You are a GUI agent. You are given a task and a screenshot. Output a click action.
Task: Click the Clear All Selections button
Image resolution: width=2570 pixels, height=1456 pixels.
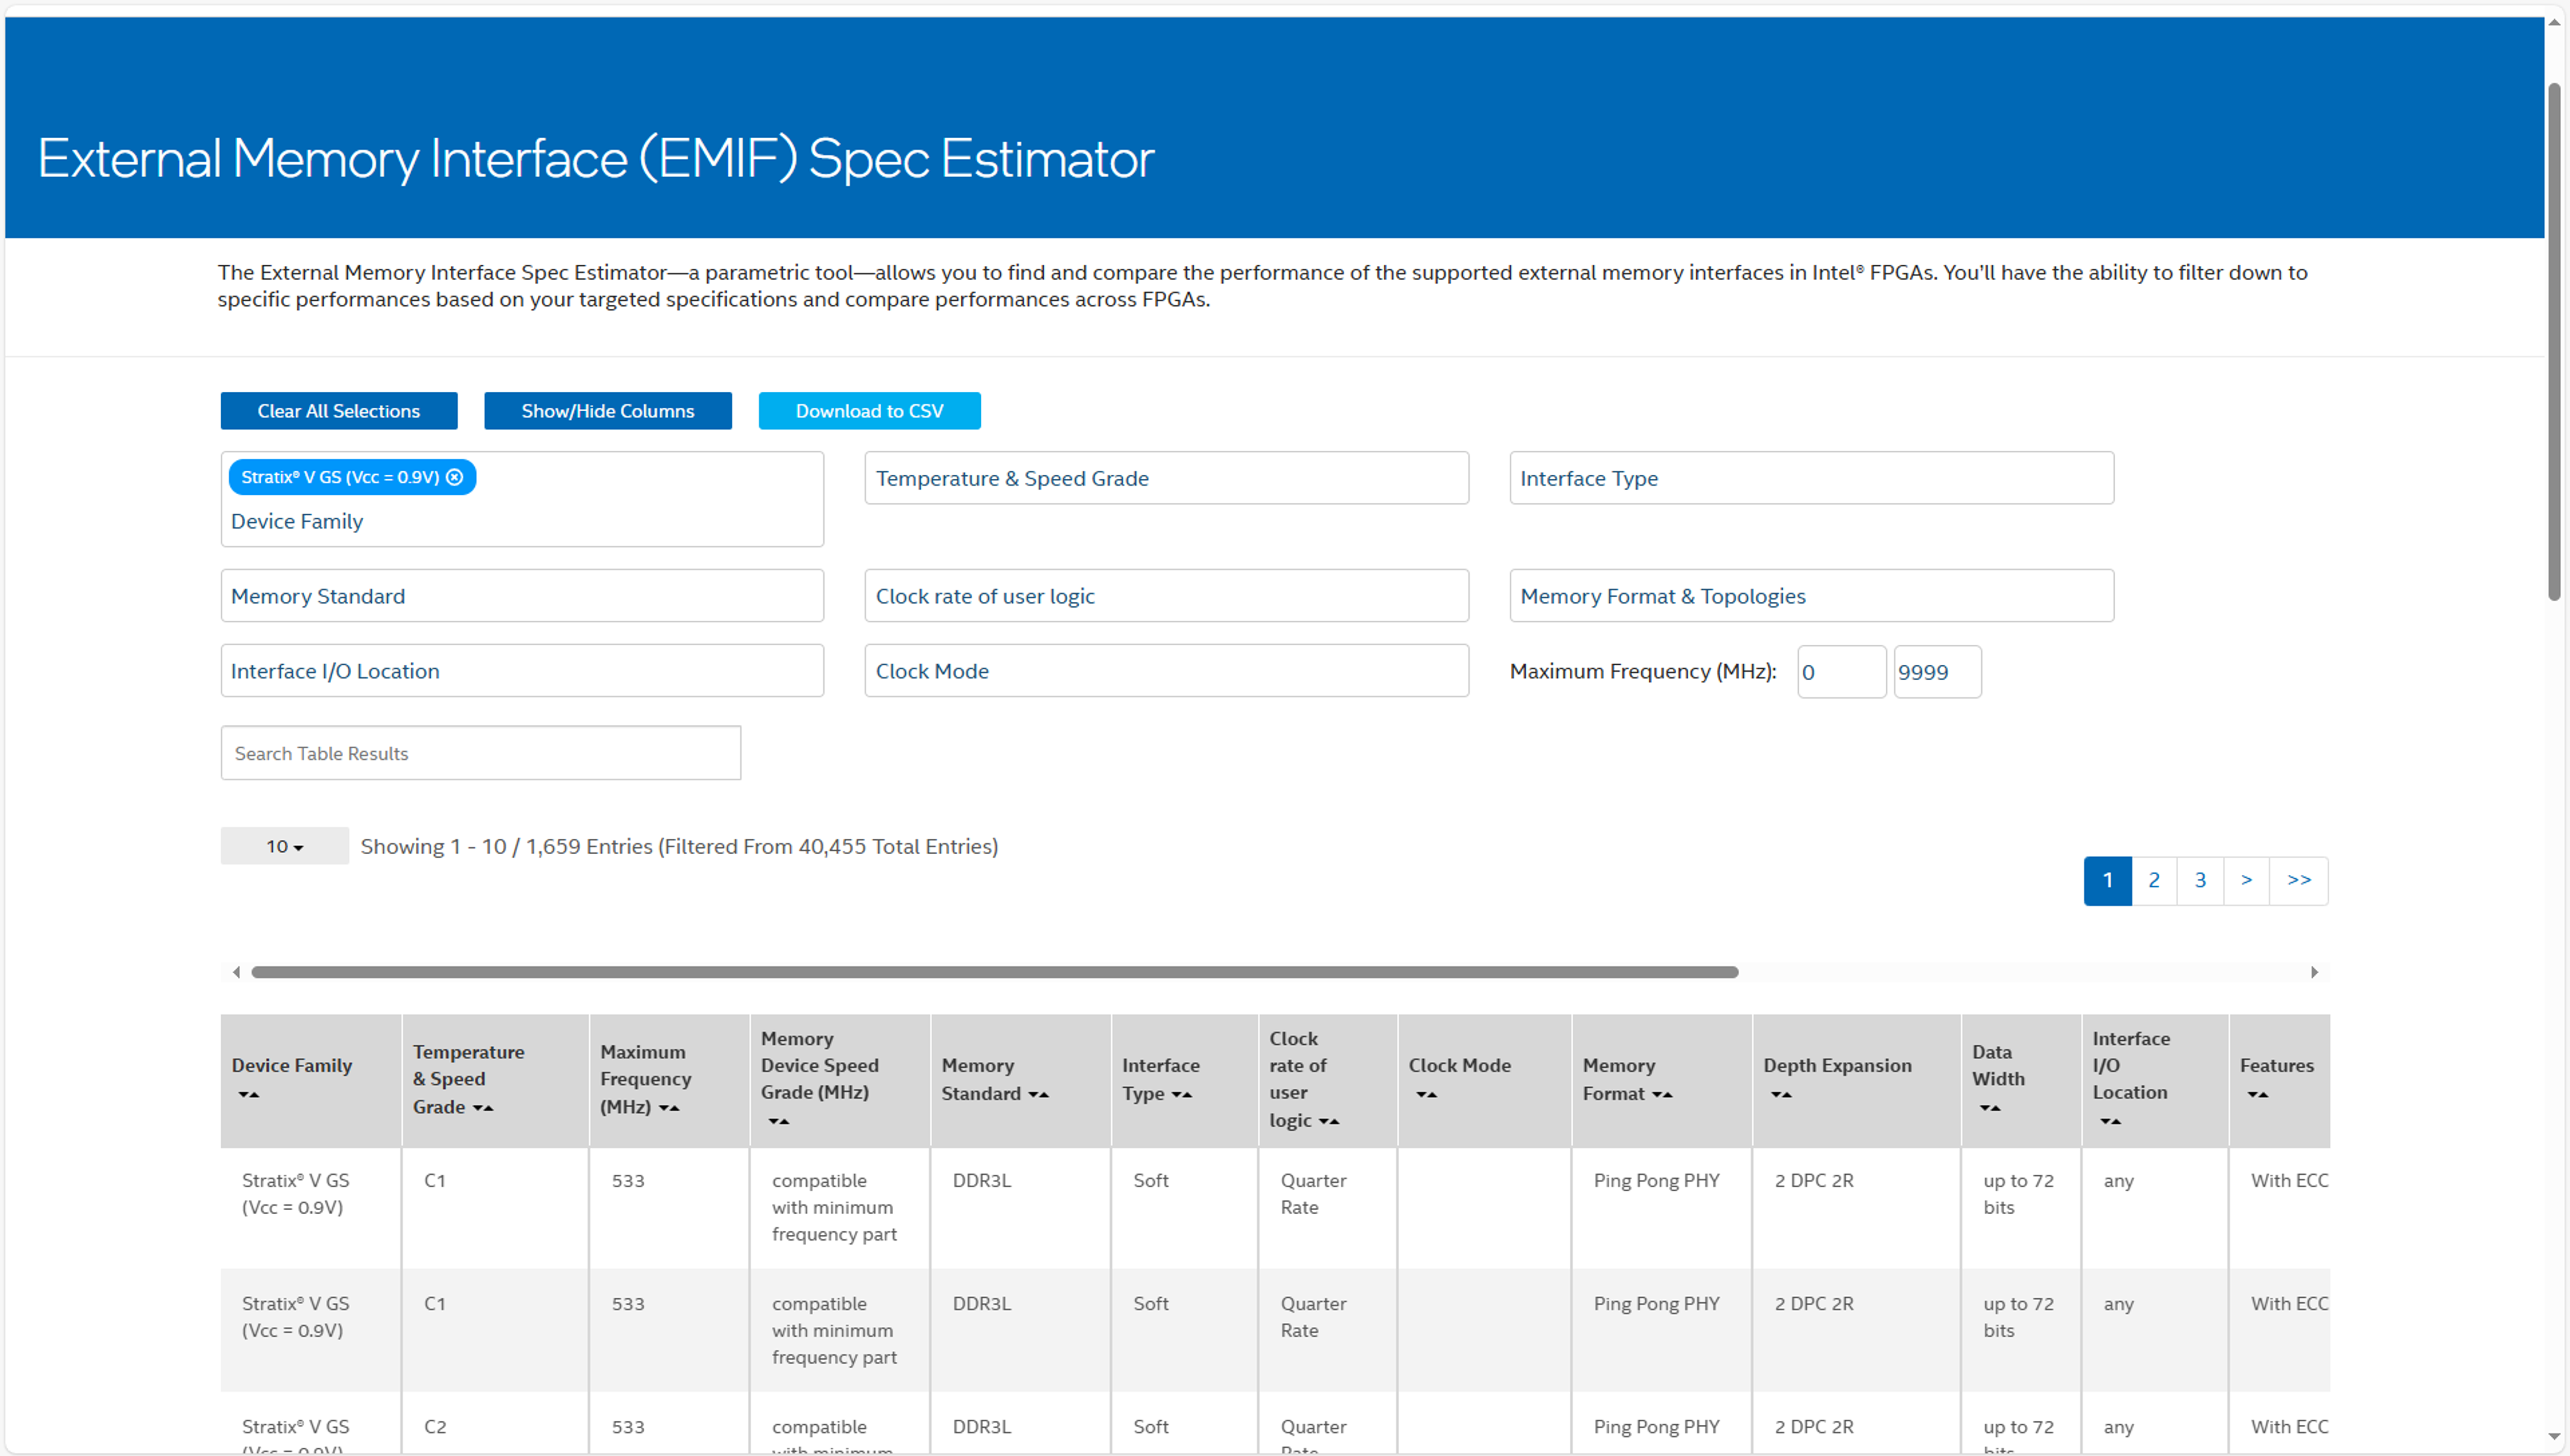click(x=338, y=411)
